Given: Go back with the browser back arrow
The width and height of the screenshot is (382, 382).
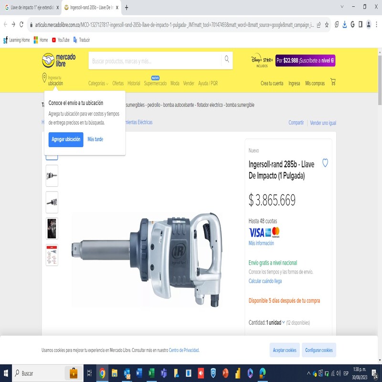Looking at the screenshot, I should pyautogui.click(x=5, y=24).
